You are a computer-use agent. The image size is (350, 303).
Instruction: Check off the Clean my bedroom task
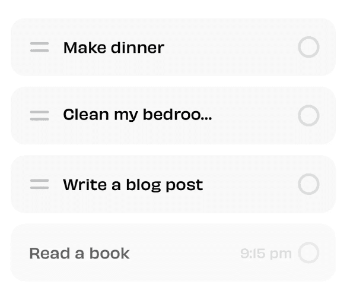pyautogui.click(x=308, y=116)
